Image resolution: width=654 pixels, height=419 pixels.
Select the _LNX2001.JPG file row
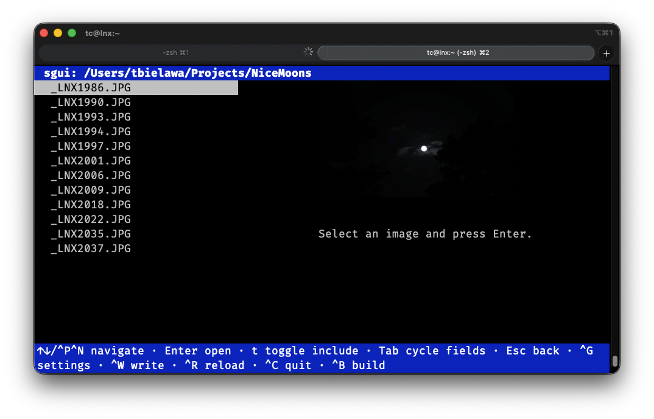pyautogui.click(x=136, y=161)
